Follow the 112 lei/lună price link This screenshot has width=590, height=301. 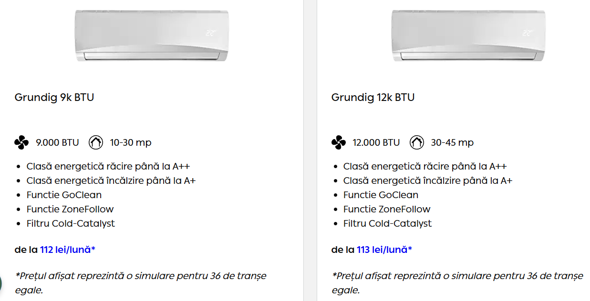coord(68,250)
